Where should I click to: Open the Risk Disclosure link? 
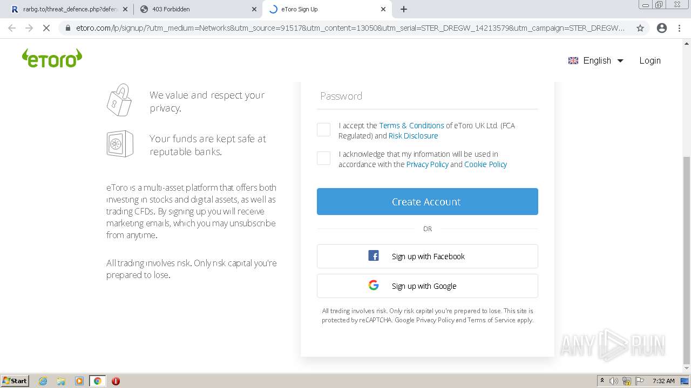click(413, 136)
